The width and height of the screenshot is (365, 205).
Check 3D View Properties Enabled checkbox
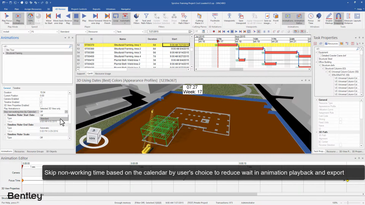tap(41, 105)
